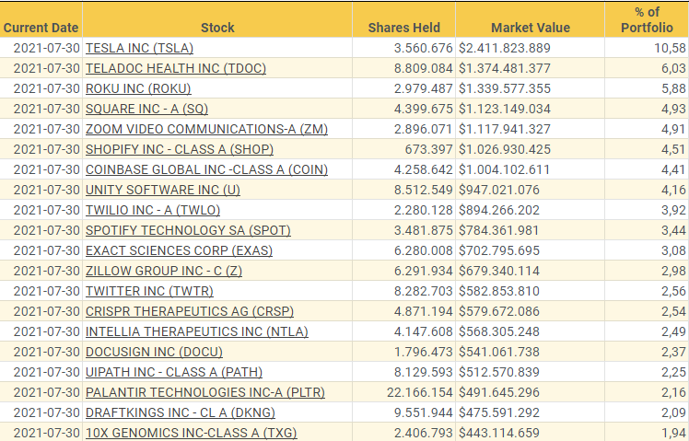The image size is (689, 441).
Task: Open TWILIO INC - A (TWLO) link
Action: [x=153, y=210]
